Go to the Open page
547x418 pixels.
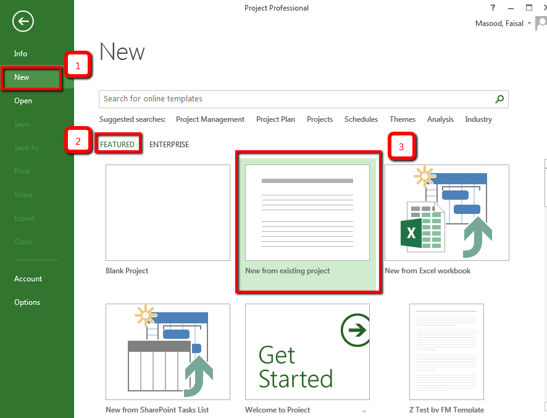point(23,101)
